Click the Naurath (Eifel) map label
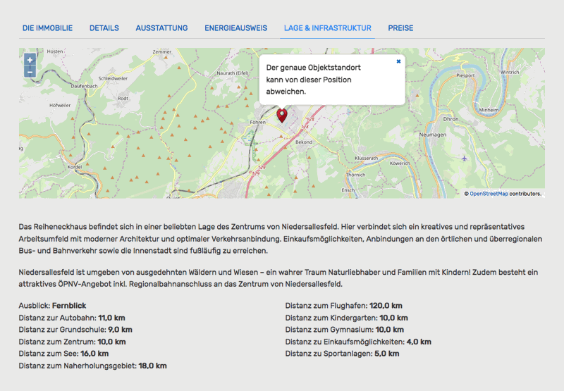 click(x=233, y=73)
